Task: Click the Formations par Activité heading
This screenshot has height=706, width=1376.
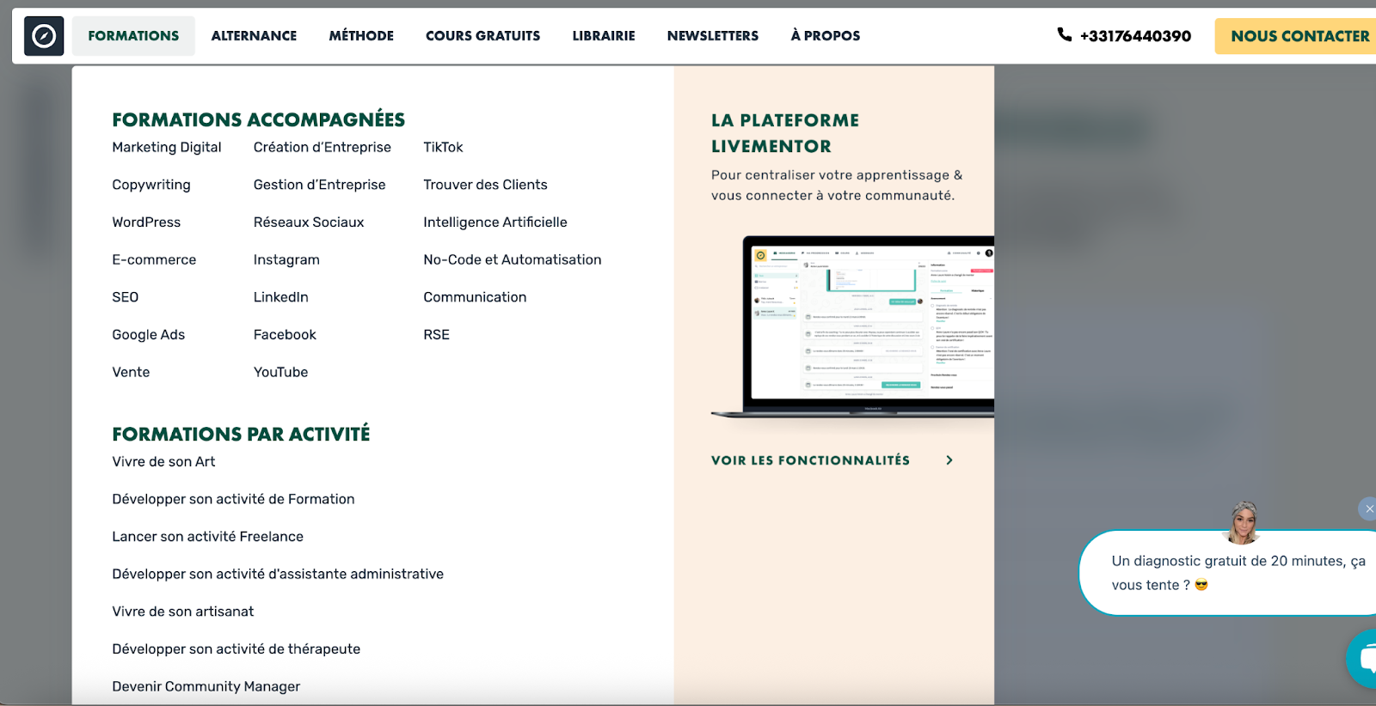Action: coord(241,434)
